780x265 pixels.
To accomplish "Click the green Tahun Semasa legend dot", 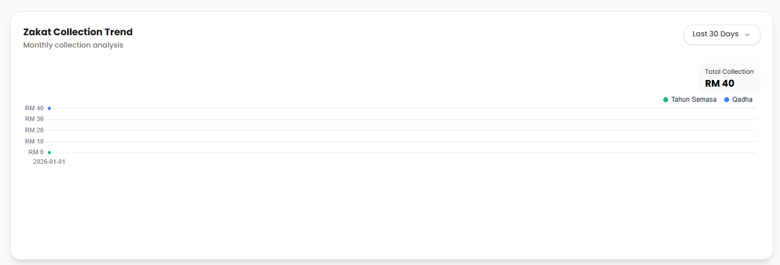I will pos(665,100).
